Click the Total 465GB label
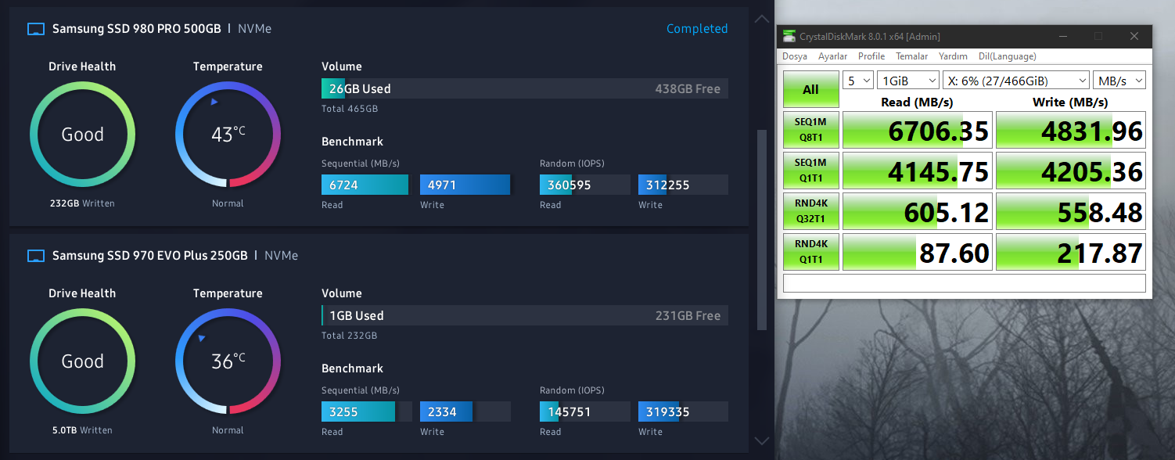This screenshot has height=460, width=1175. coord(350,109)
